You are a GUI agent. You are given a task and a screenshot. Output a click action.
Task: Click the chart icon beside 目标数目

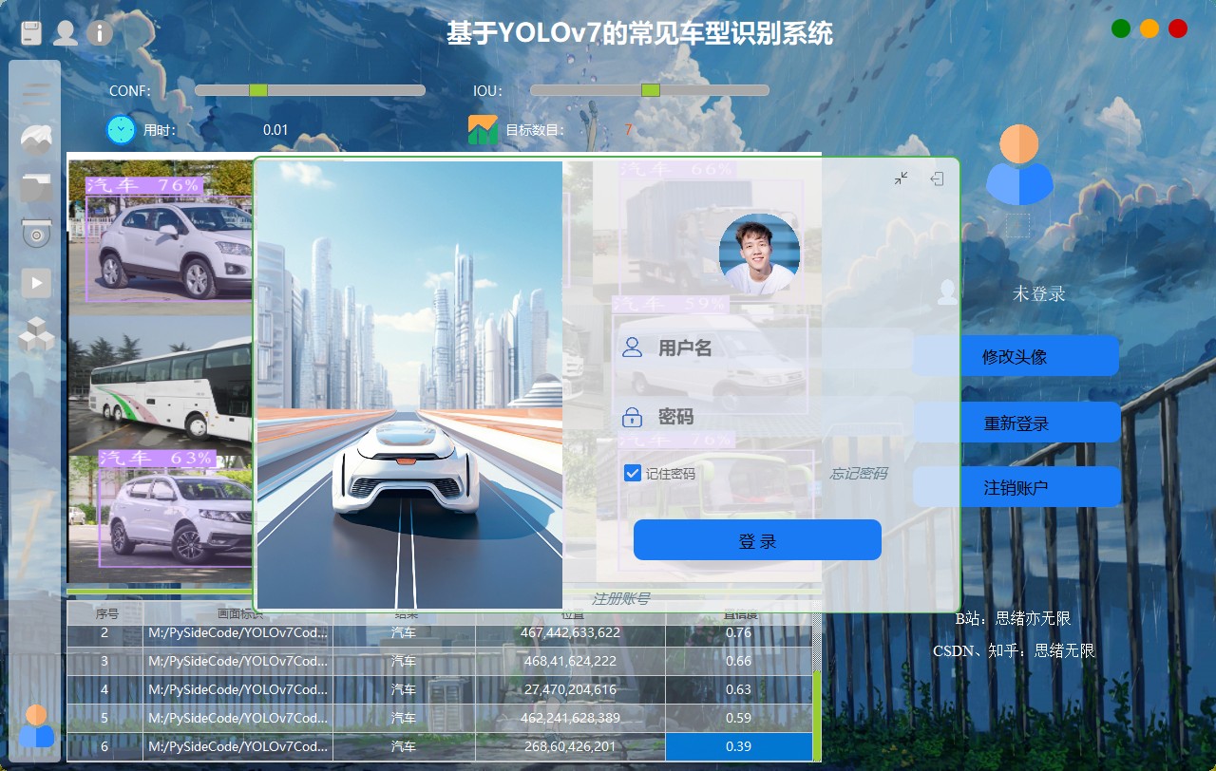click(483, 129)
